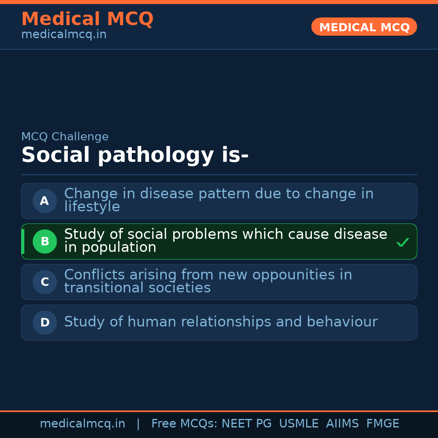Select answer 'Study of social problems which cause disease'
This screenshot has height=438, width=438.
225,241
